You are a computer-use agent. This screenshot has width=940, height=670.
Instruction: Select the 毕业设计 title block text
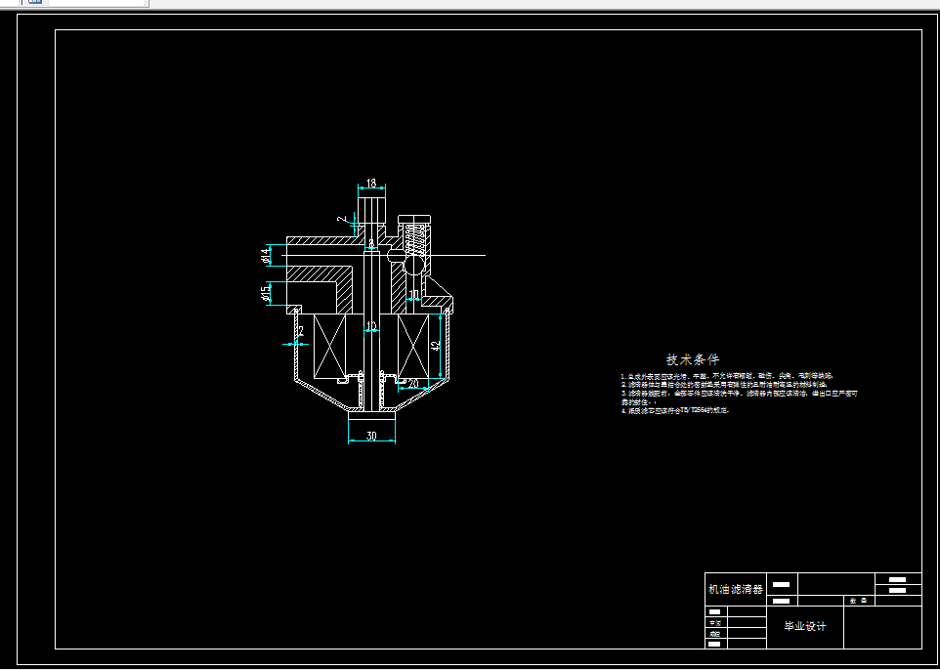click(805, 627)
